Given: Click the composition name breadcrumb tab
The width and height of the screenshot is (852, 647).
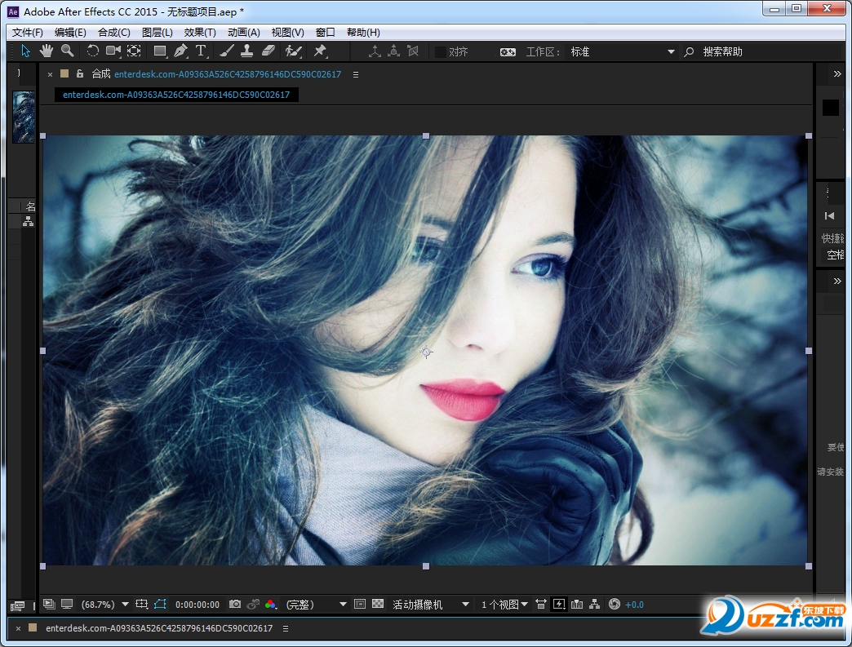Looking at the screenshot, I should pyautogui.click(x=176, y=95).
